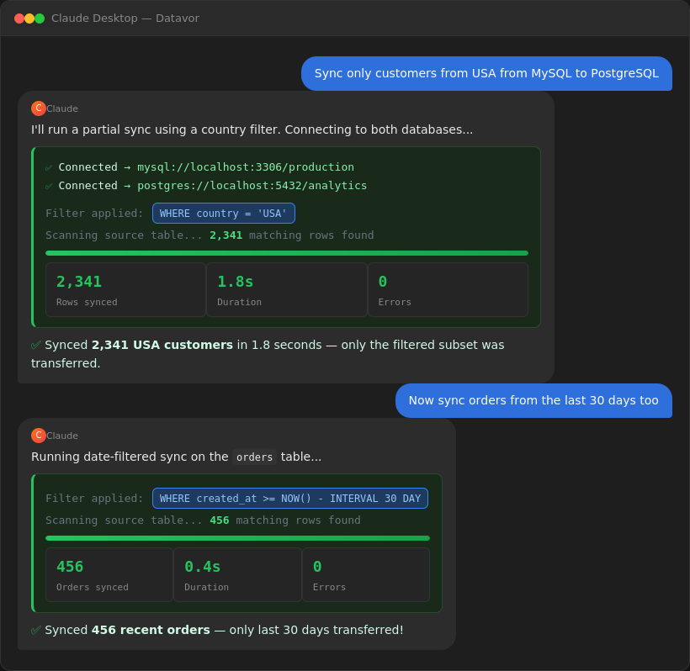
Task: Click the 1.8s Duration stat card
Action: [286, 289]
